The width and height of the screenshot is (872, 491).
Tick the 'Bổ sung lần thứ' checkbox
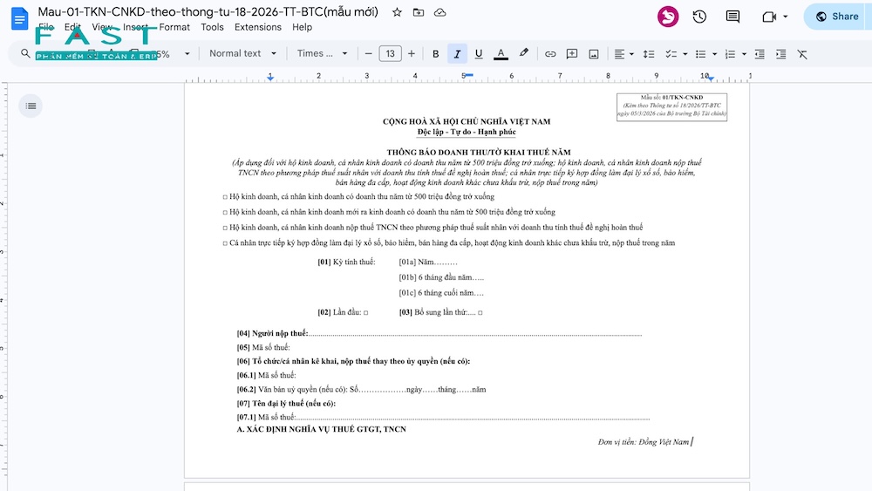click(480, 312)
